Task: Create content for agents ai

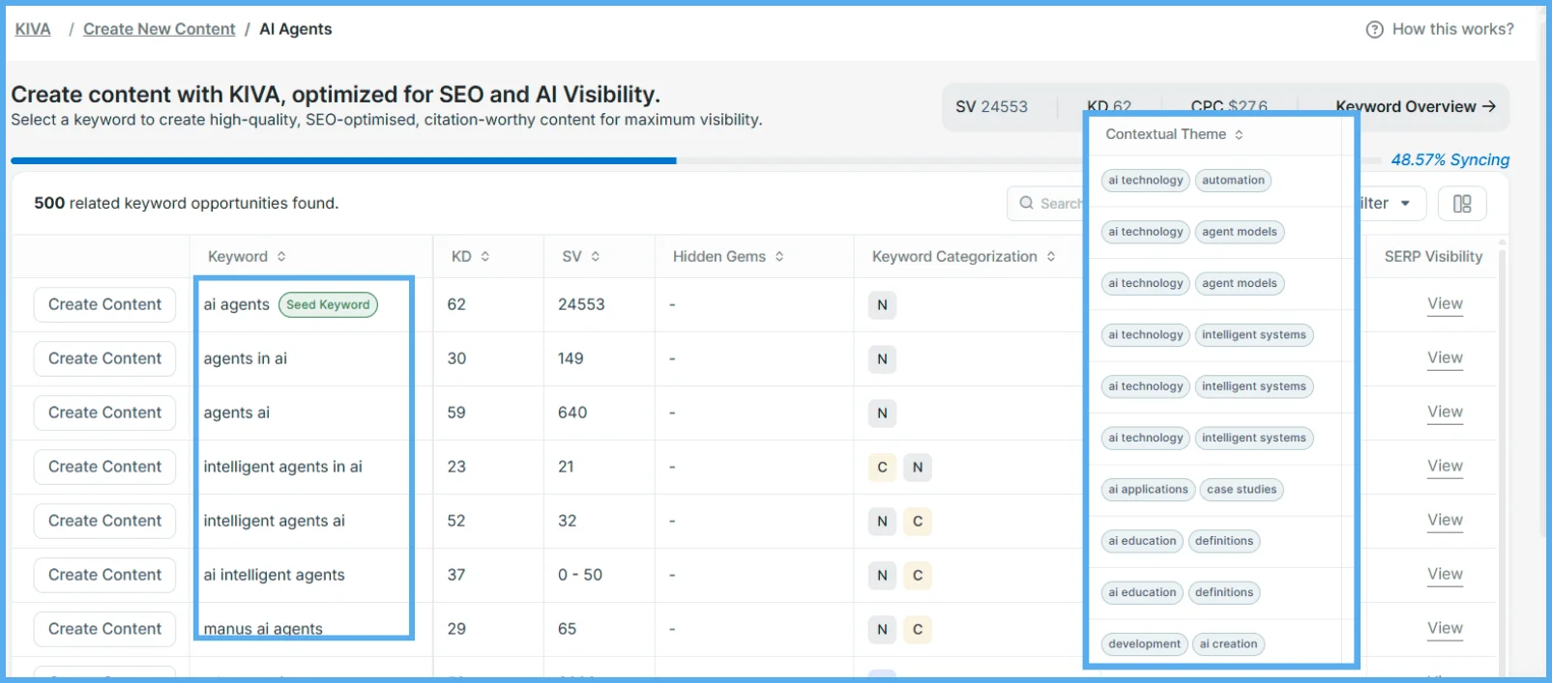Action: click(104, 413)
